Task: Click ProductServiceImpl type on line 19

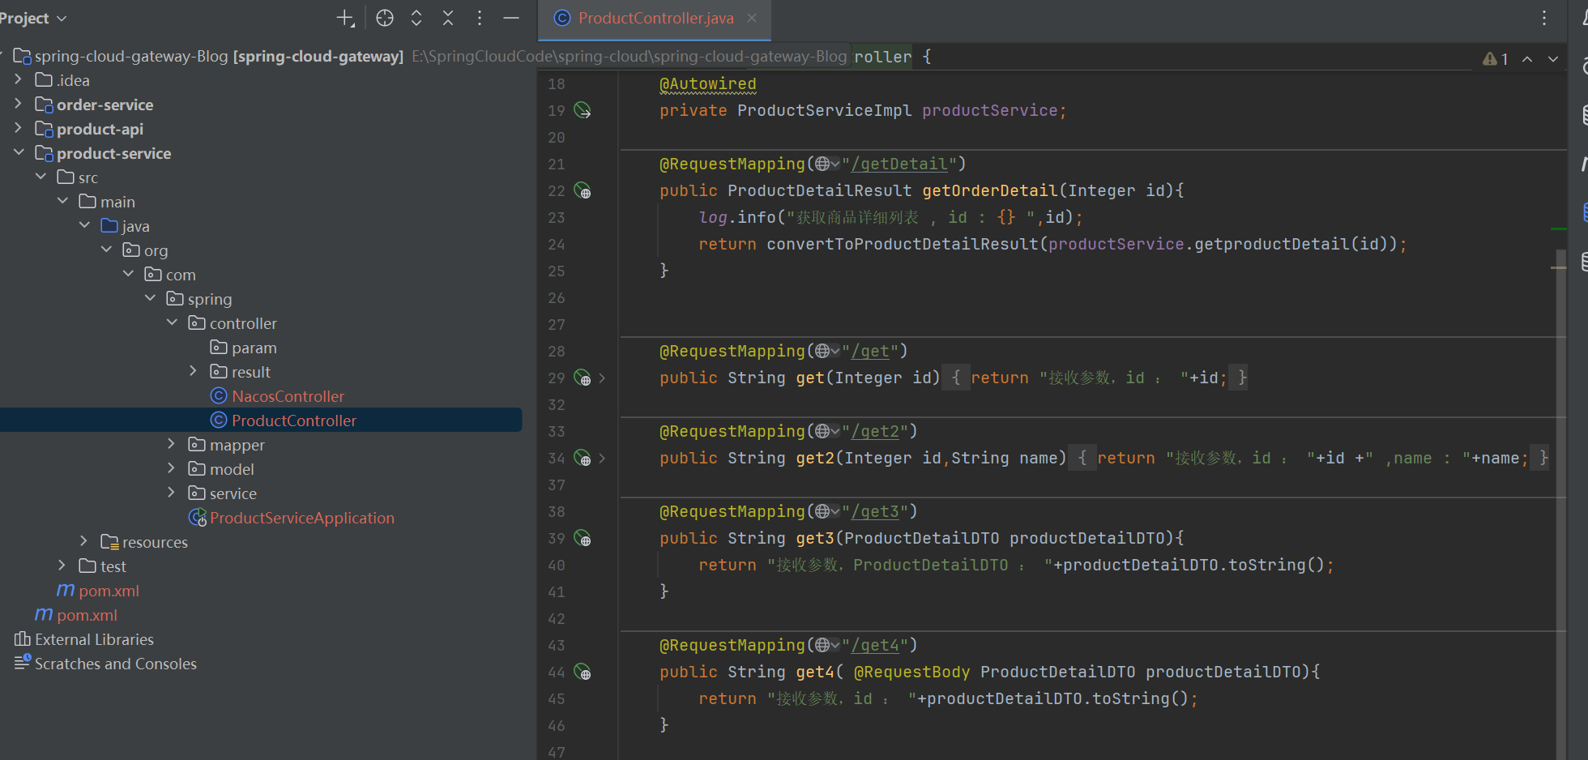Action: click(x=824, y=110)
